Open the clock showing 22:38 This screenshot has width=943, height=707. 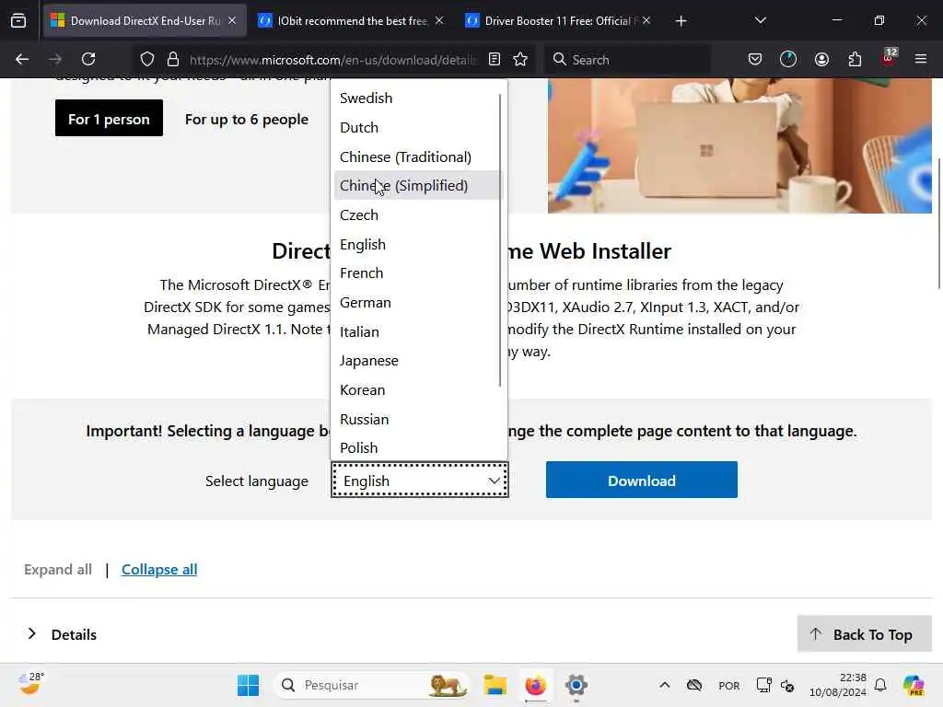pyautogui.click(x=837, y=685)
